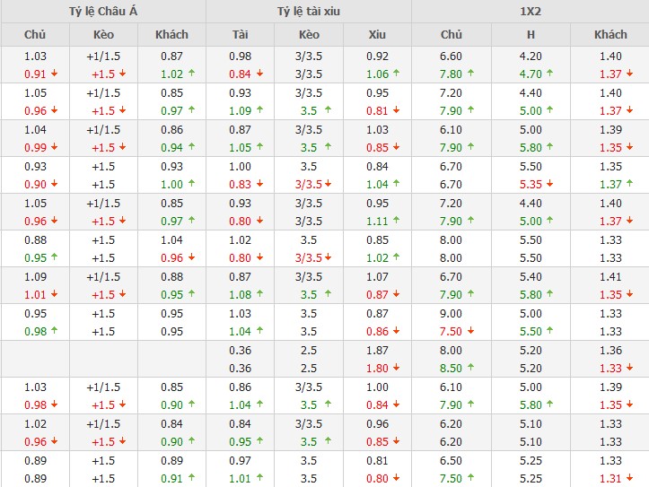The image size is (649, 487).
Task: Click the green up arrow beside 7.80
Action: pyautogui.click(x=469, y=74)
